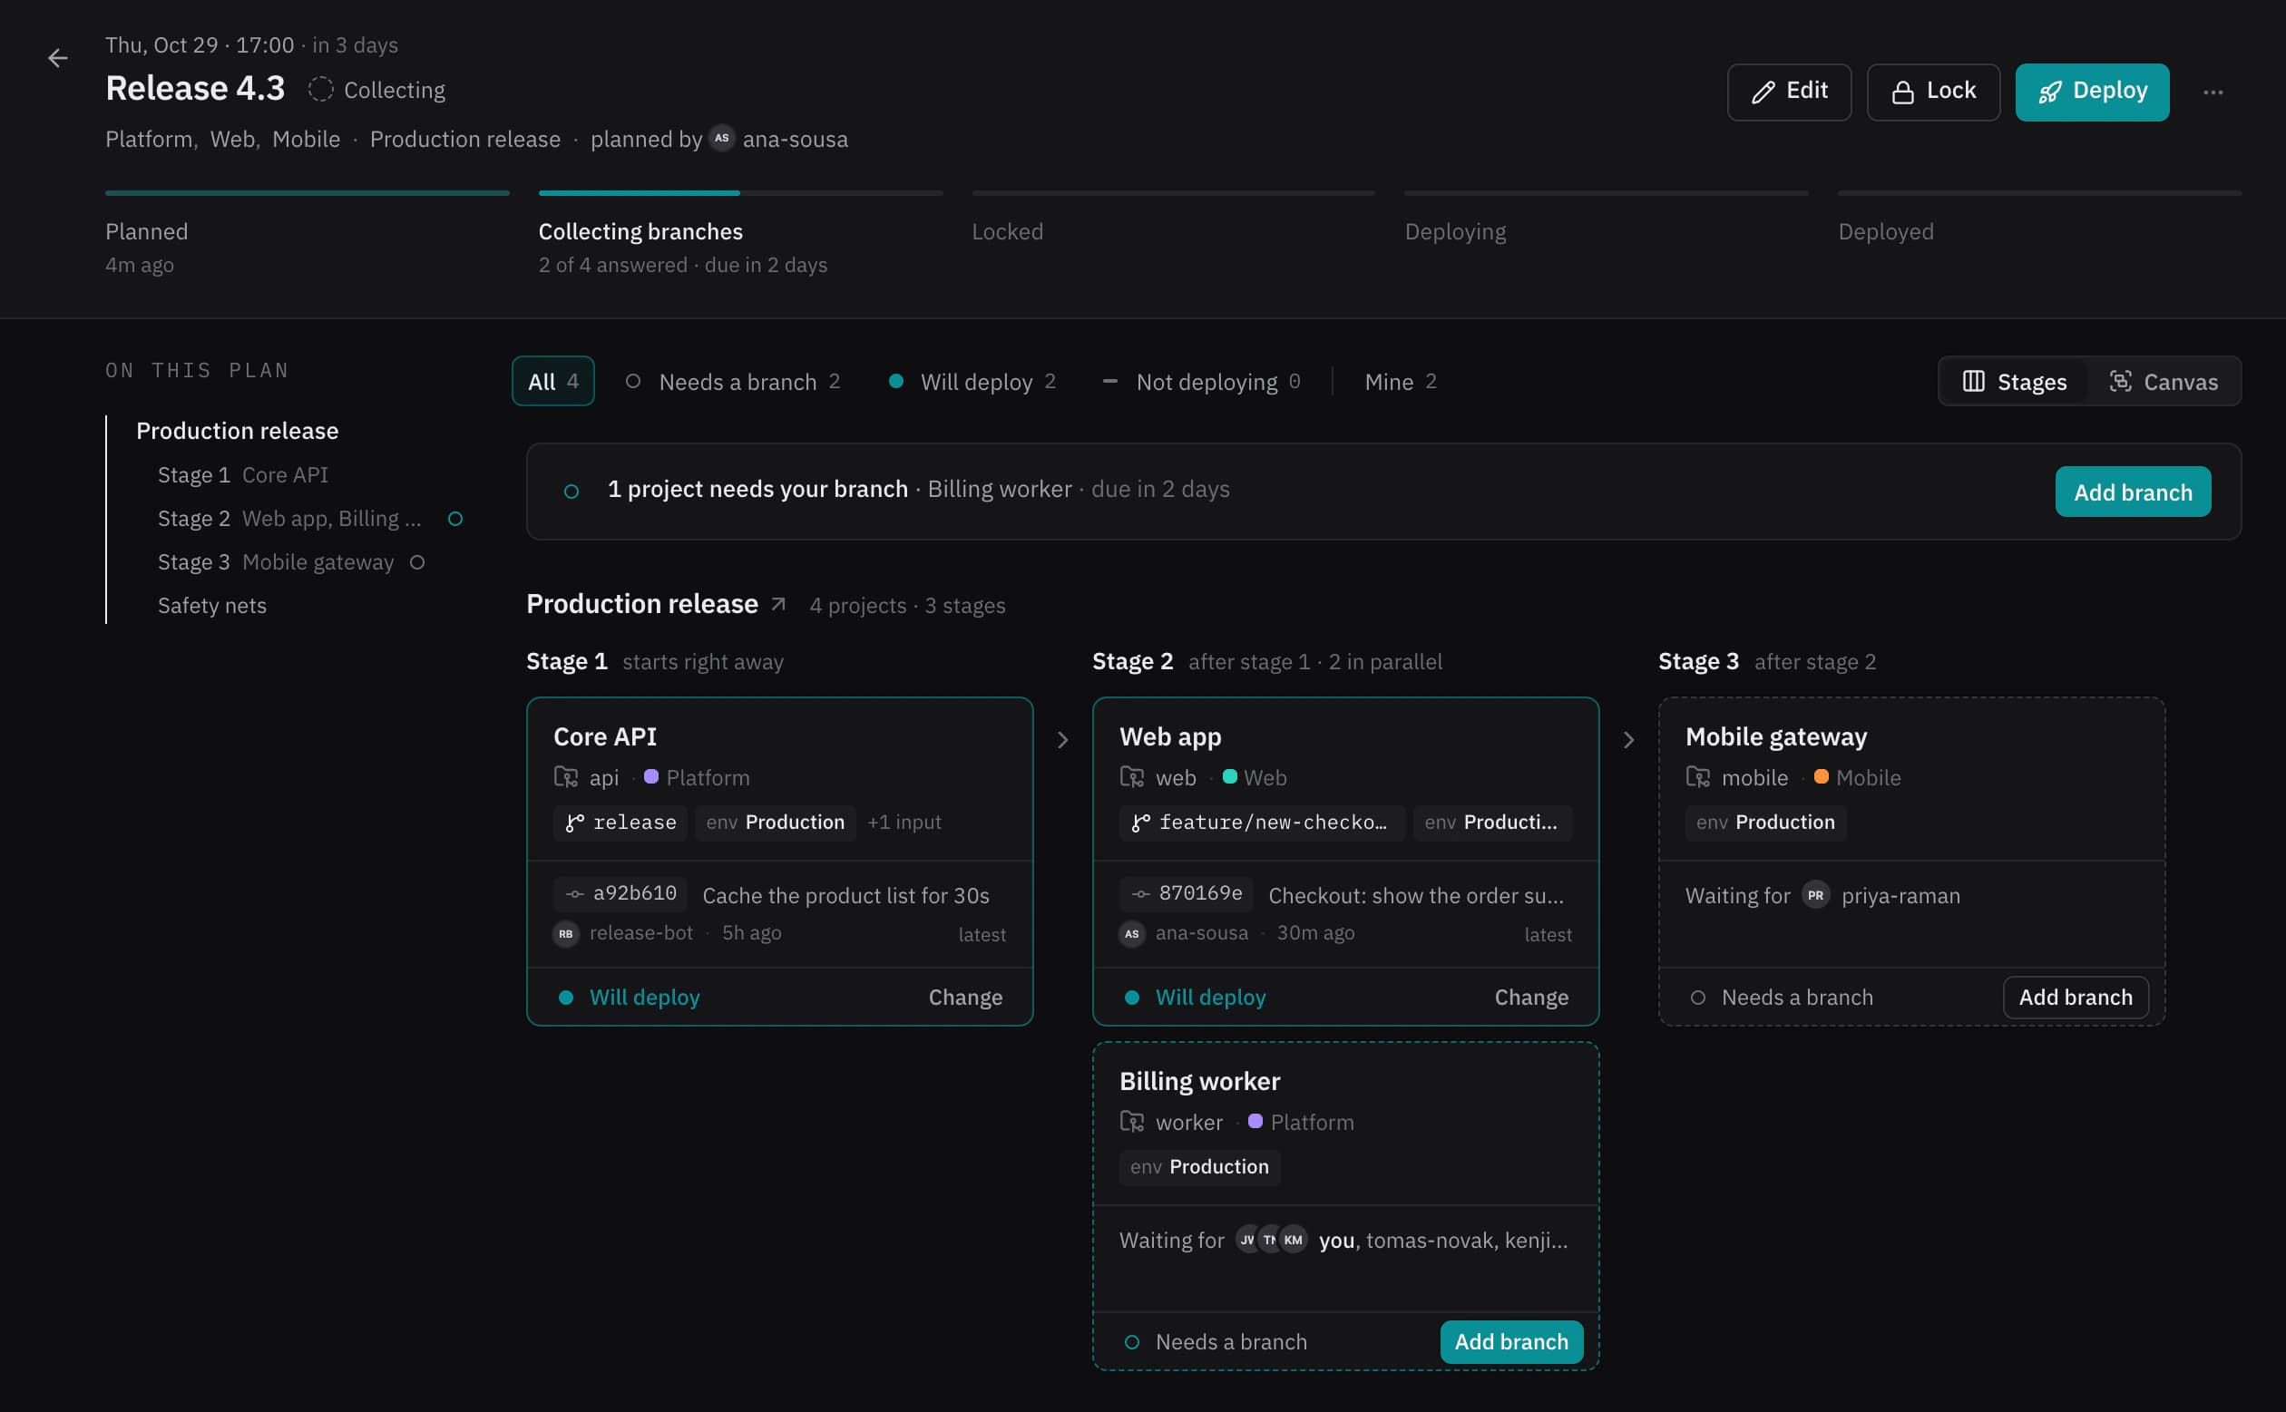Screen dimensions: 2286x1412
Task: Filter by Will deploy
Action: pos(972,382)
